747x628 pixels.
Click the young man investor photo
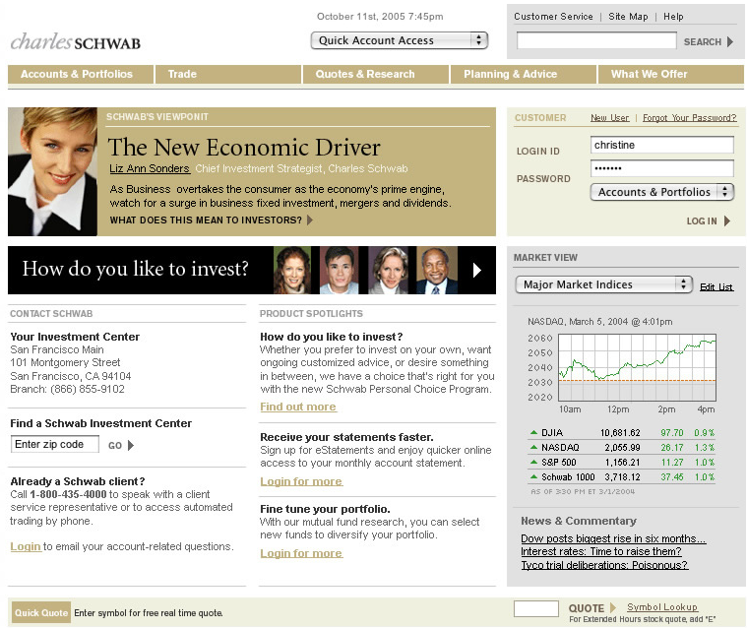point(339,270)
